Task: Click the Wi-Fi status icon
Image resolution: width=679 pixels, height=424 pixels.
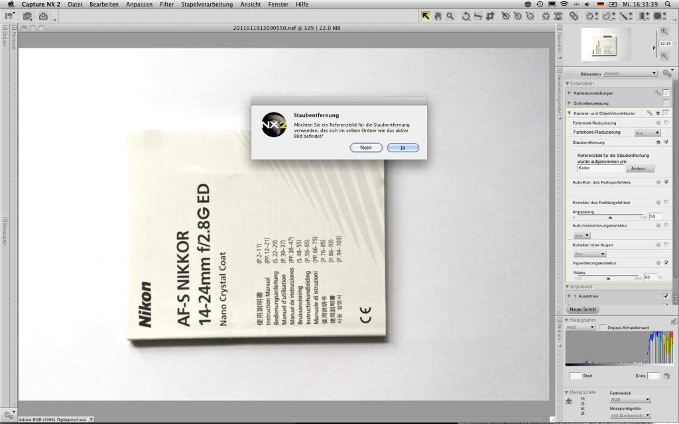Action: pos(564,5)
